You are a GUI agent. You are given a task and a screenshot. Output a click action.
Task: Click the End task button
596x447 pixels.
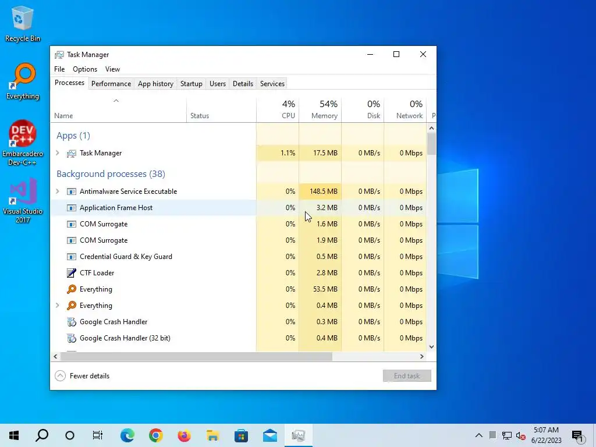[x=407, y=376]
